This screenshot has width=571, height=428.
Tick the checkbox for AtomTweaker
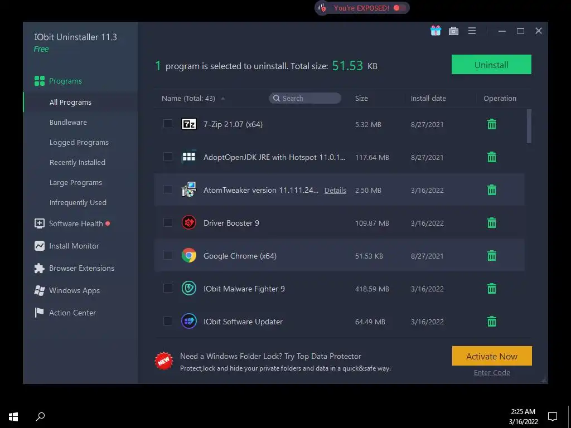(x=167, y=189)
